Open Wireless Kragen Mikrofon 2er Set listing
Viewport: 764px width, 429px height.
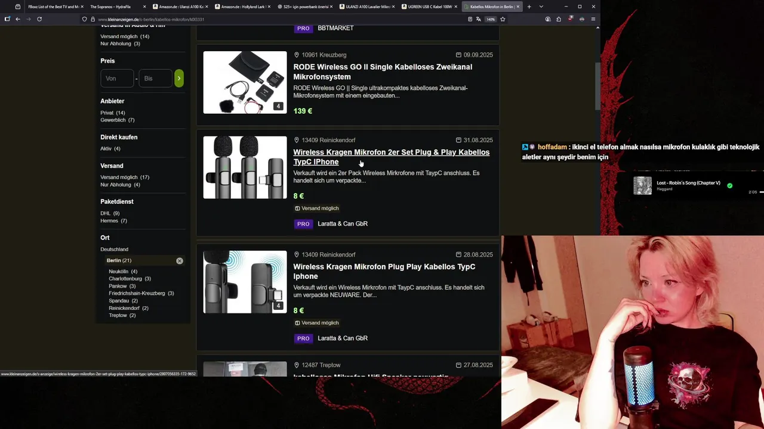391,157
